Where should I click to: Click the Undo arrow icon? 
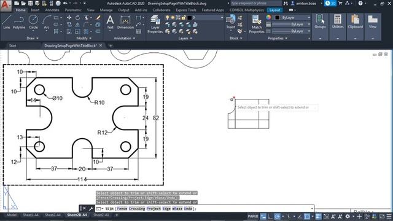point(65,3)
